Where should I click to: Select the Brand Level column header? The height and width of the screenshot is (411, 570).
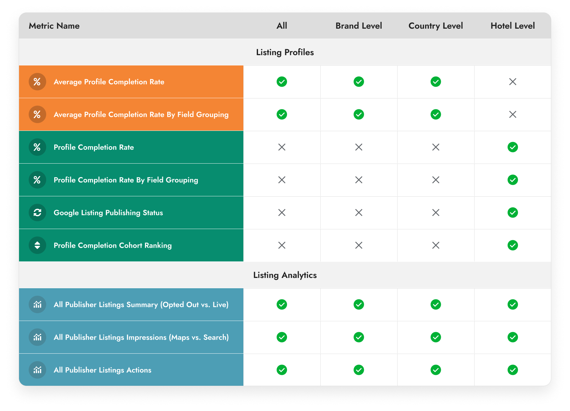pos(359,26)
